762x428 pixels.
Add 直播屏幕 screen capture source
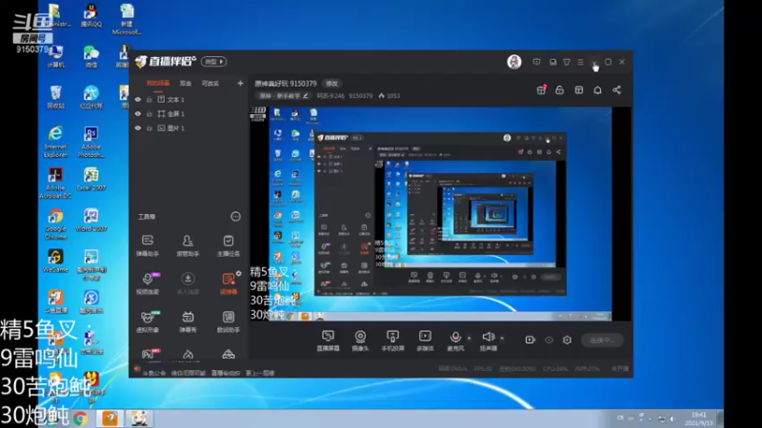click(328, 340)
